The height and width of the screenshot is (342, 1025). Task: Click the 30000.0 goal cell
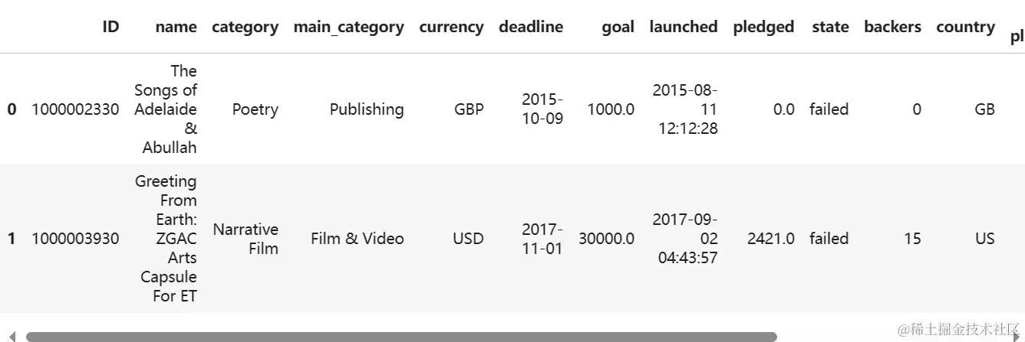tap(606, 239)
